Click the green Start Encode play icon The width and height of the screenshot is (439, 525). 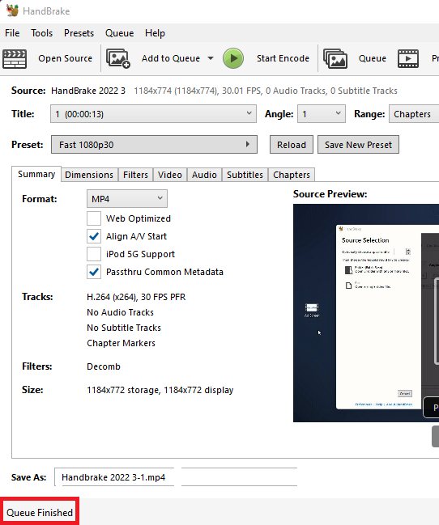click(233, 58)
